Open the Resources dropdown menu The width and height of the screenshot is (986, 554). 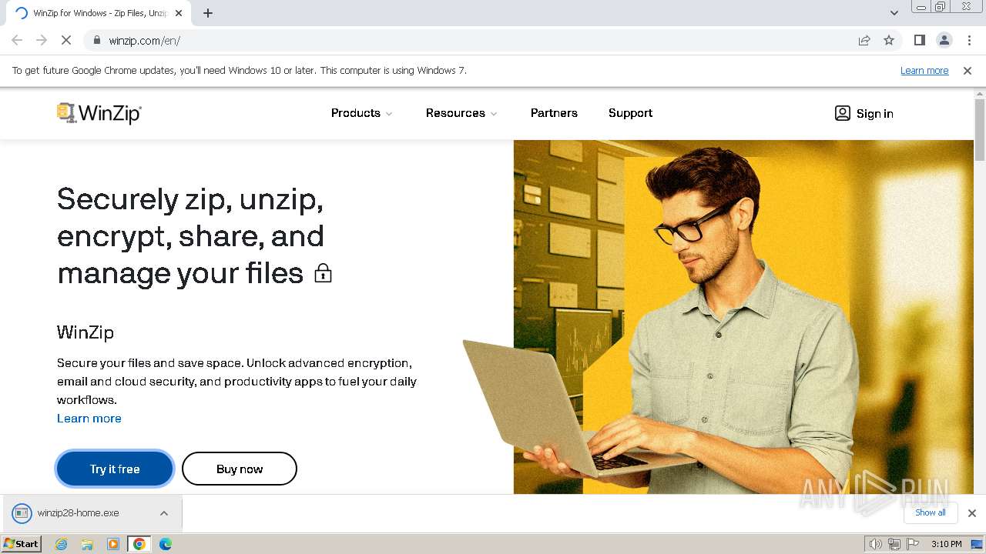click(461, 113)
